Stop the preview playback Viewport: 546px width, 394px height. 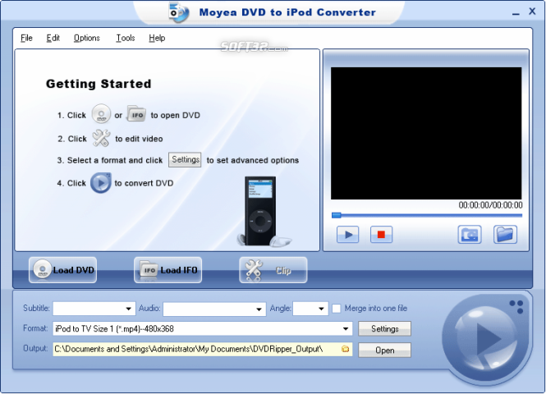coord(381,234)
